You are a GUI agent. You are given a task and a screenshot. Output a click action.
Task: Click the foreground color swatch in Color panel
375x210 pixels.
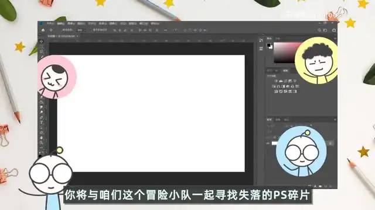point(269,45)
